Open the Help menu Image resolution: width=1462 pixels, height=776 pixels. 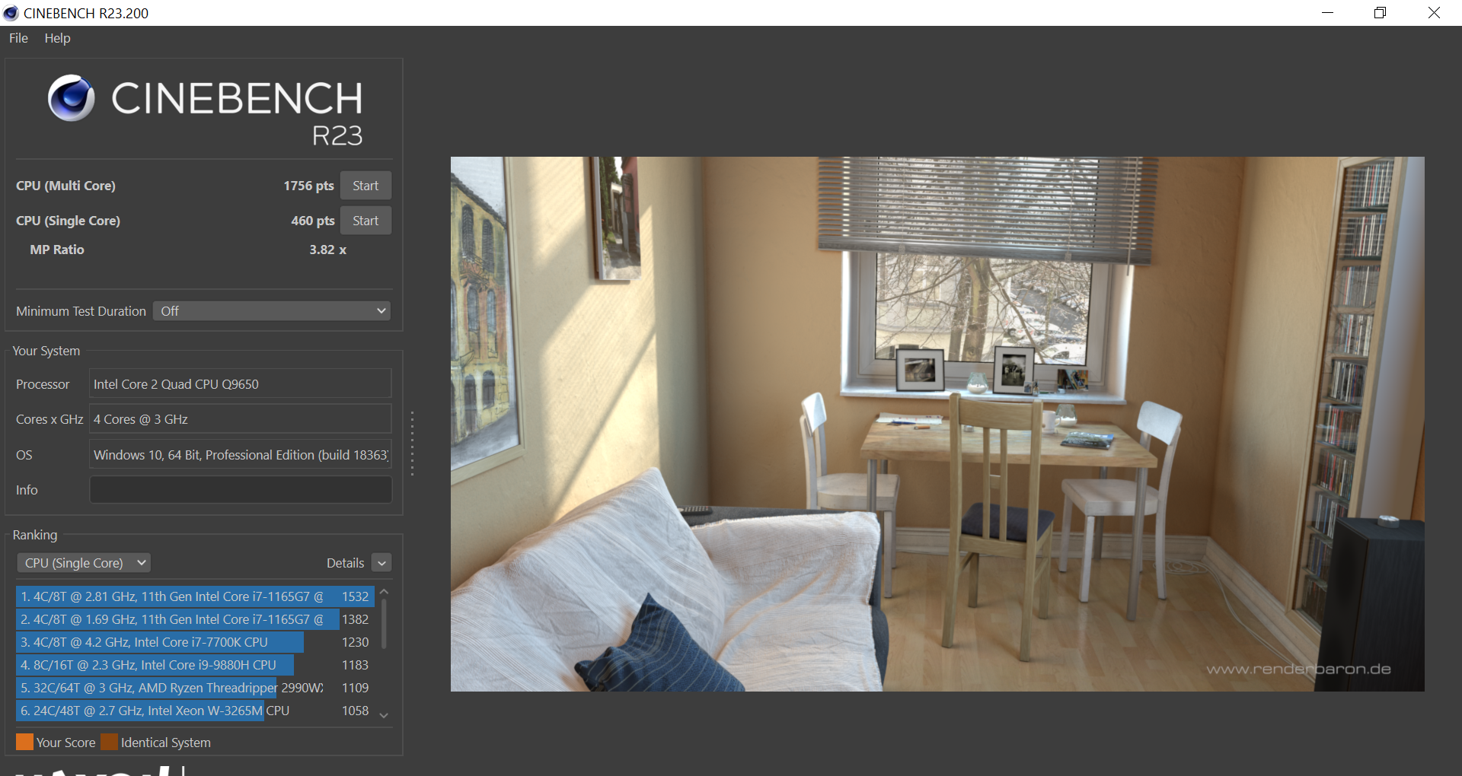[x=57, y=38]
